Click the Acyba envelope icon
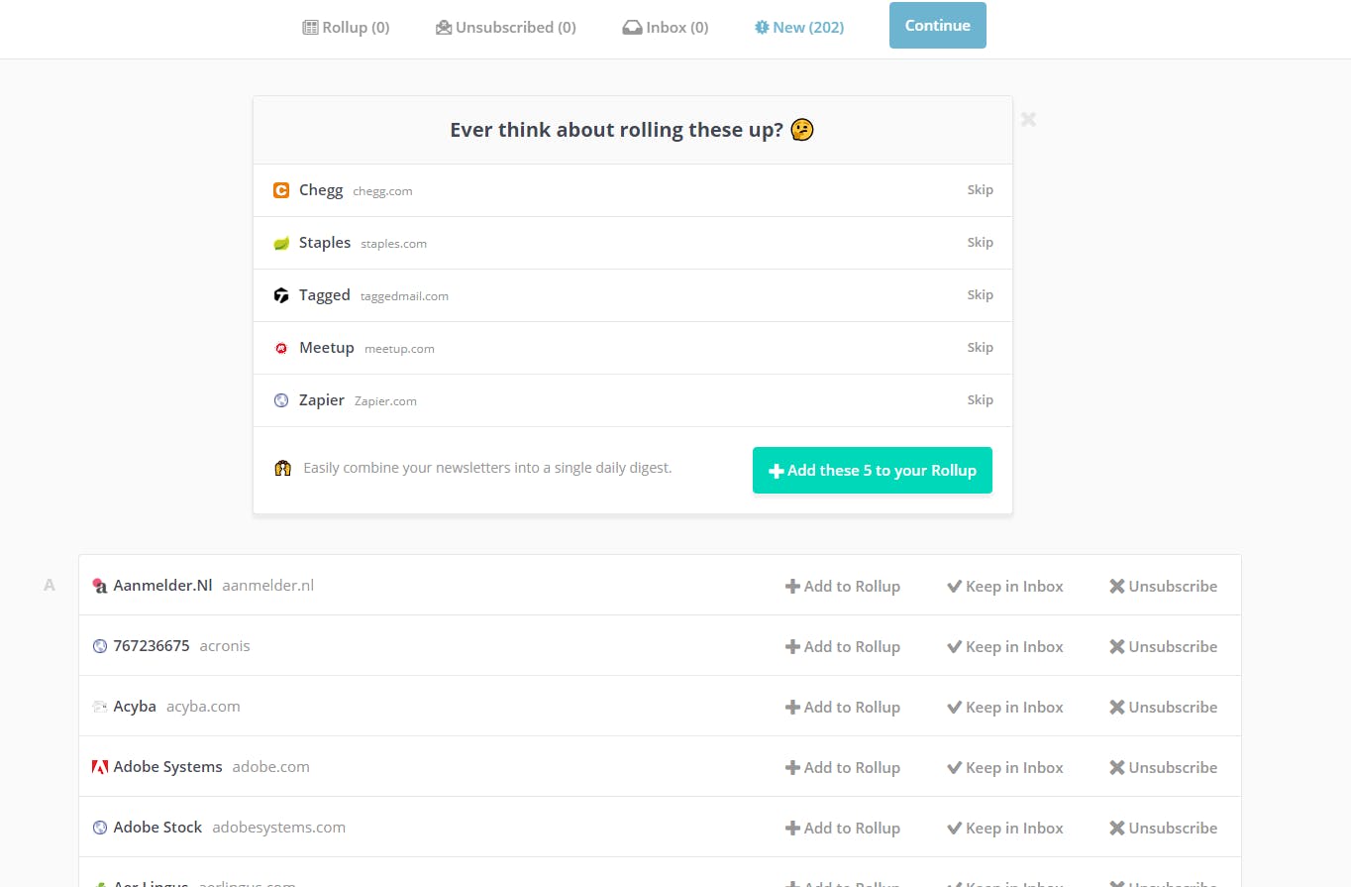The height and width of the screenshot is (887, 1351). tap(99, 707)
